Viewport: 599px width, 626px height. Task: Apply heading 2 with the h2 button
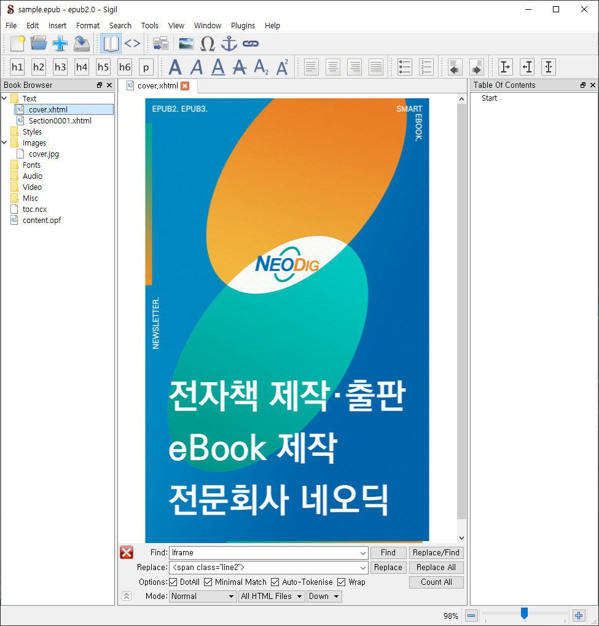39,67
